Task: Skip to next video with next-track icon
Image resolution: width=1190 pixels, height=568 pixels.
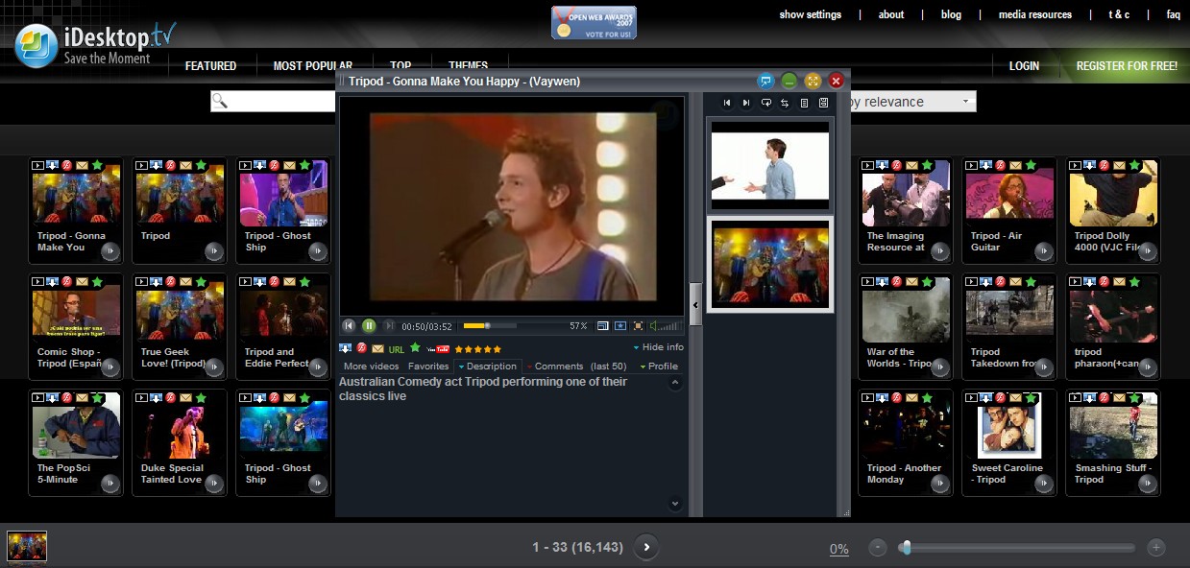Action: coord(746,102)
